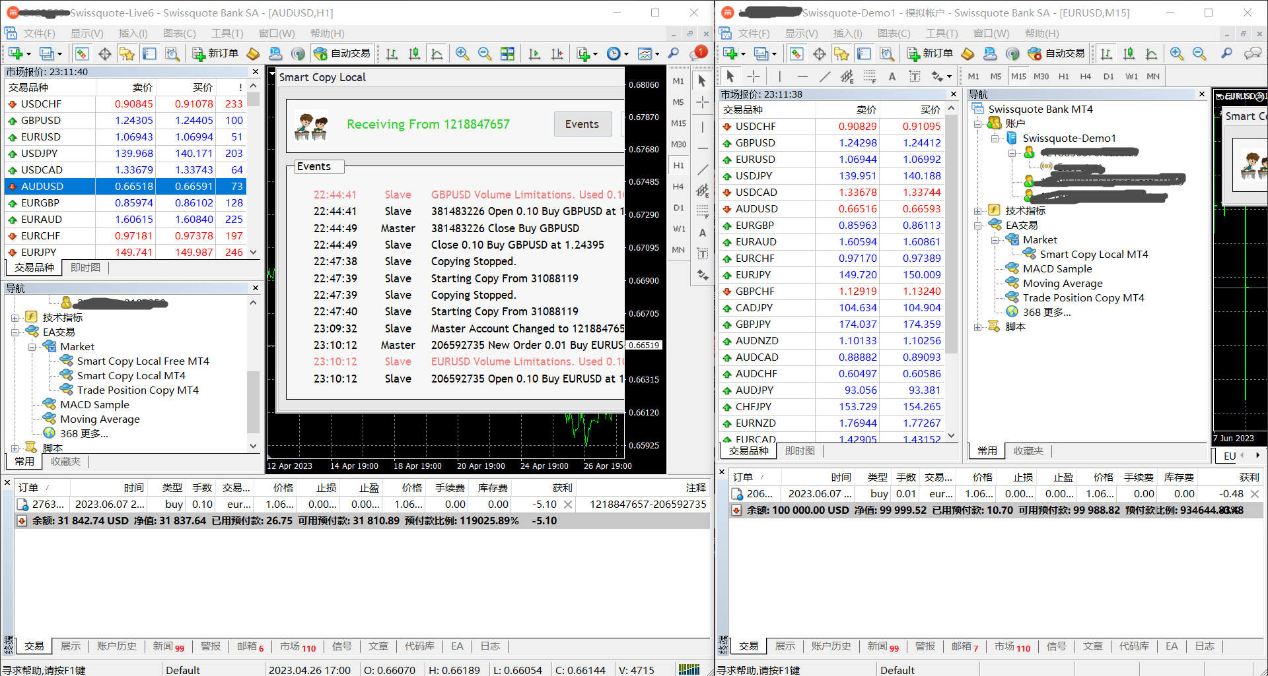
Task: Toggle the Market Watch panel in Demo1
Action: pyautogui.click(x=796, y=53)
